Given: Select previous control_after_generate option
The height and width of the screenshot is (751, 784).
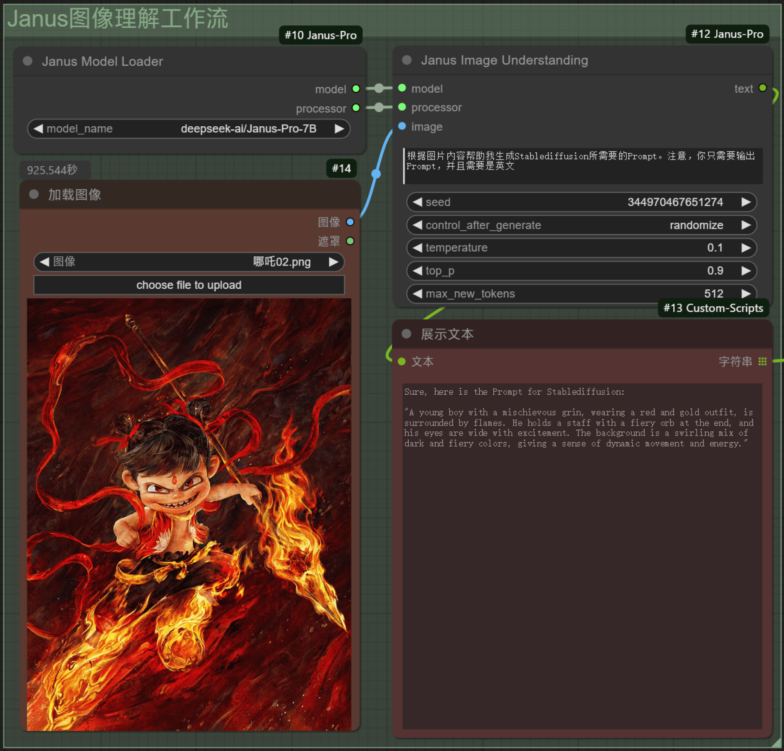Looking at the screenshot, I should 417,225.
